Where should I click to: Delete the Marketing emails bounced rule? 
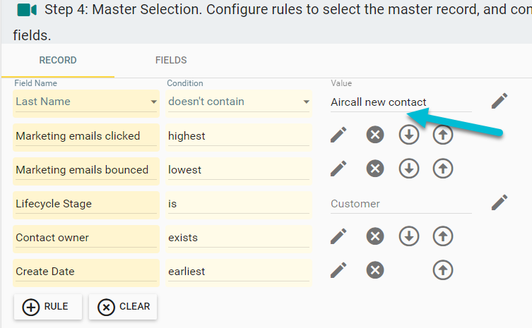click(x=375, y=169)
